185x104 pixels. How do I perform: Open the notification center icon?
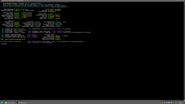point(184,103)
